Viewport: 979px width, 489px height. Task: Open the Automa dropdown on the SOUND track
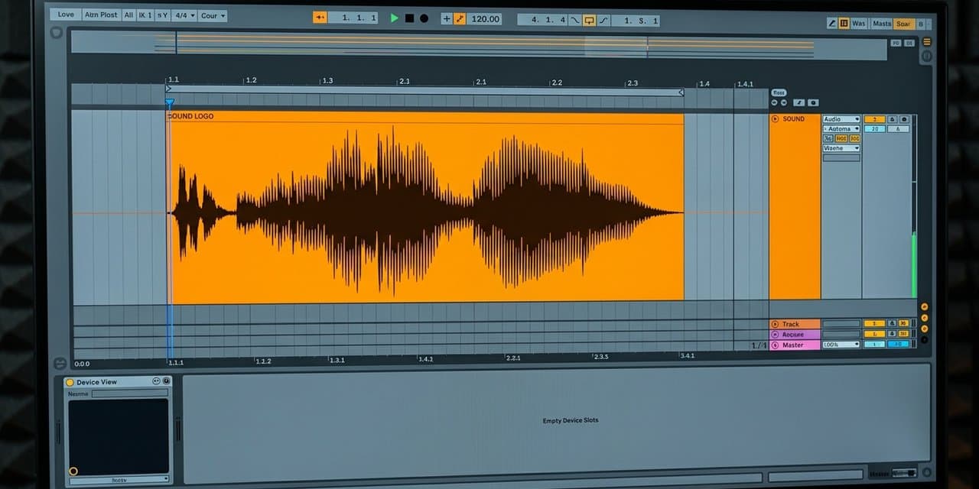pos(841,129)
